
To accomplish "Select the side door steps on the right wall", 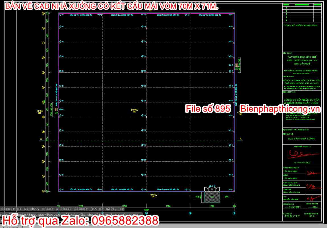I will [236, 65].
